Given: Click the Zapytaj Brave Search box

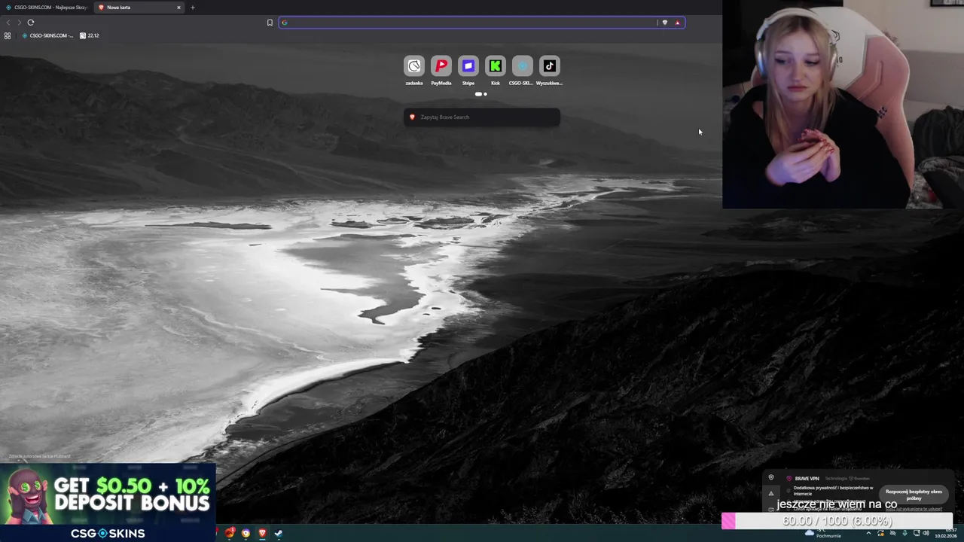Looking at the screenshot, I should (x=482, y=117).
